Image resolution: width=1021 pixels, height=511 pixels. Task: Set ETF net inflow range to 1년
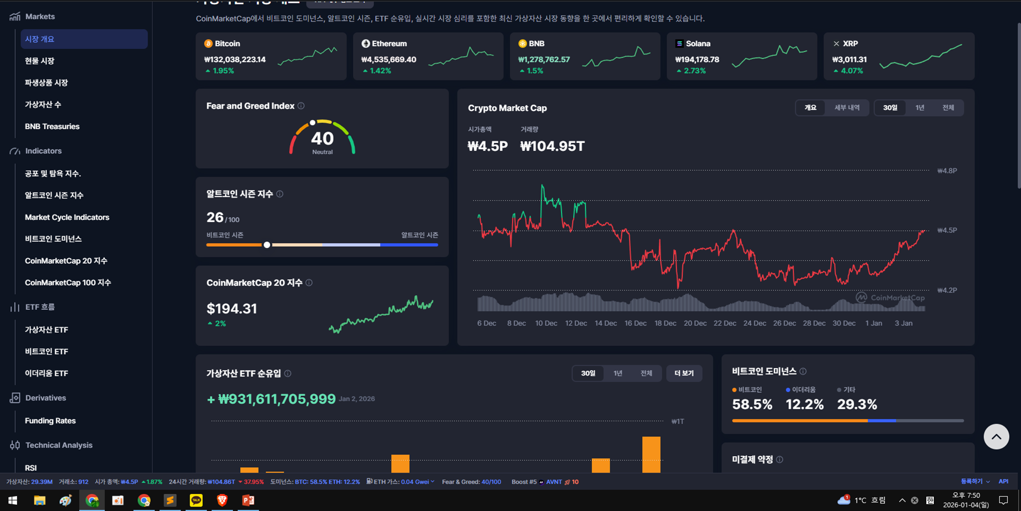click(x=618, y=373)
